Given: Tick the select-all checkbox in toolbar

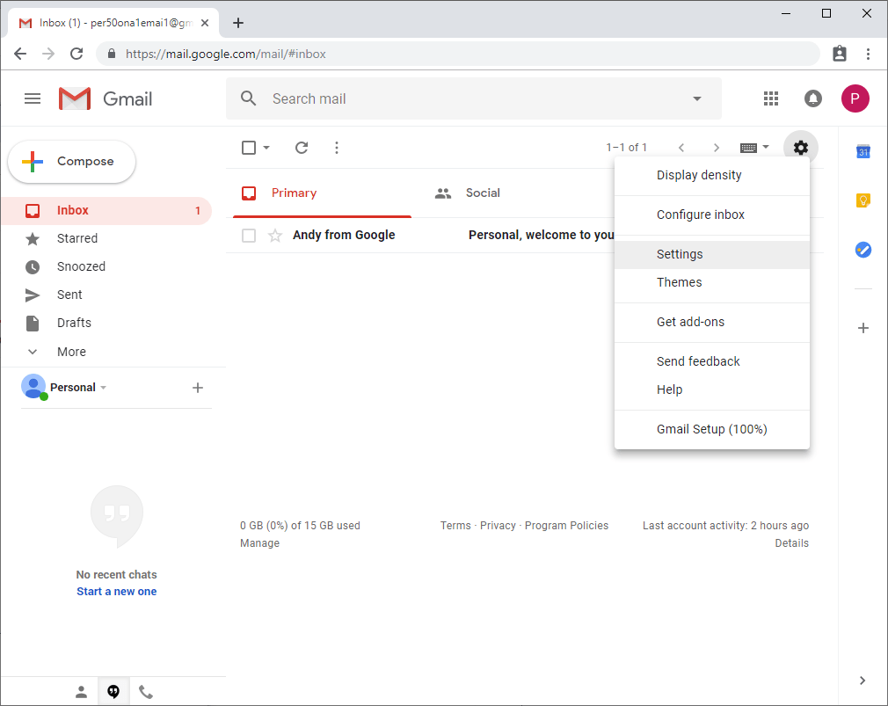Looking at the screenshot, I should pyautogui.click(x=249, y=148).
